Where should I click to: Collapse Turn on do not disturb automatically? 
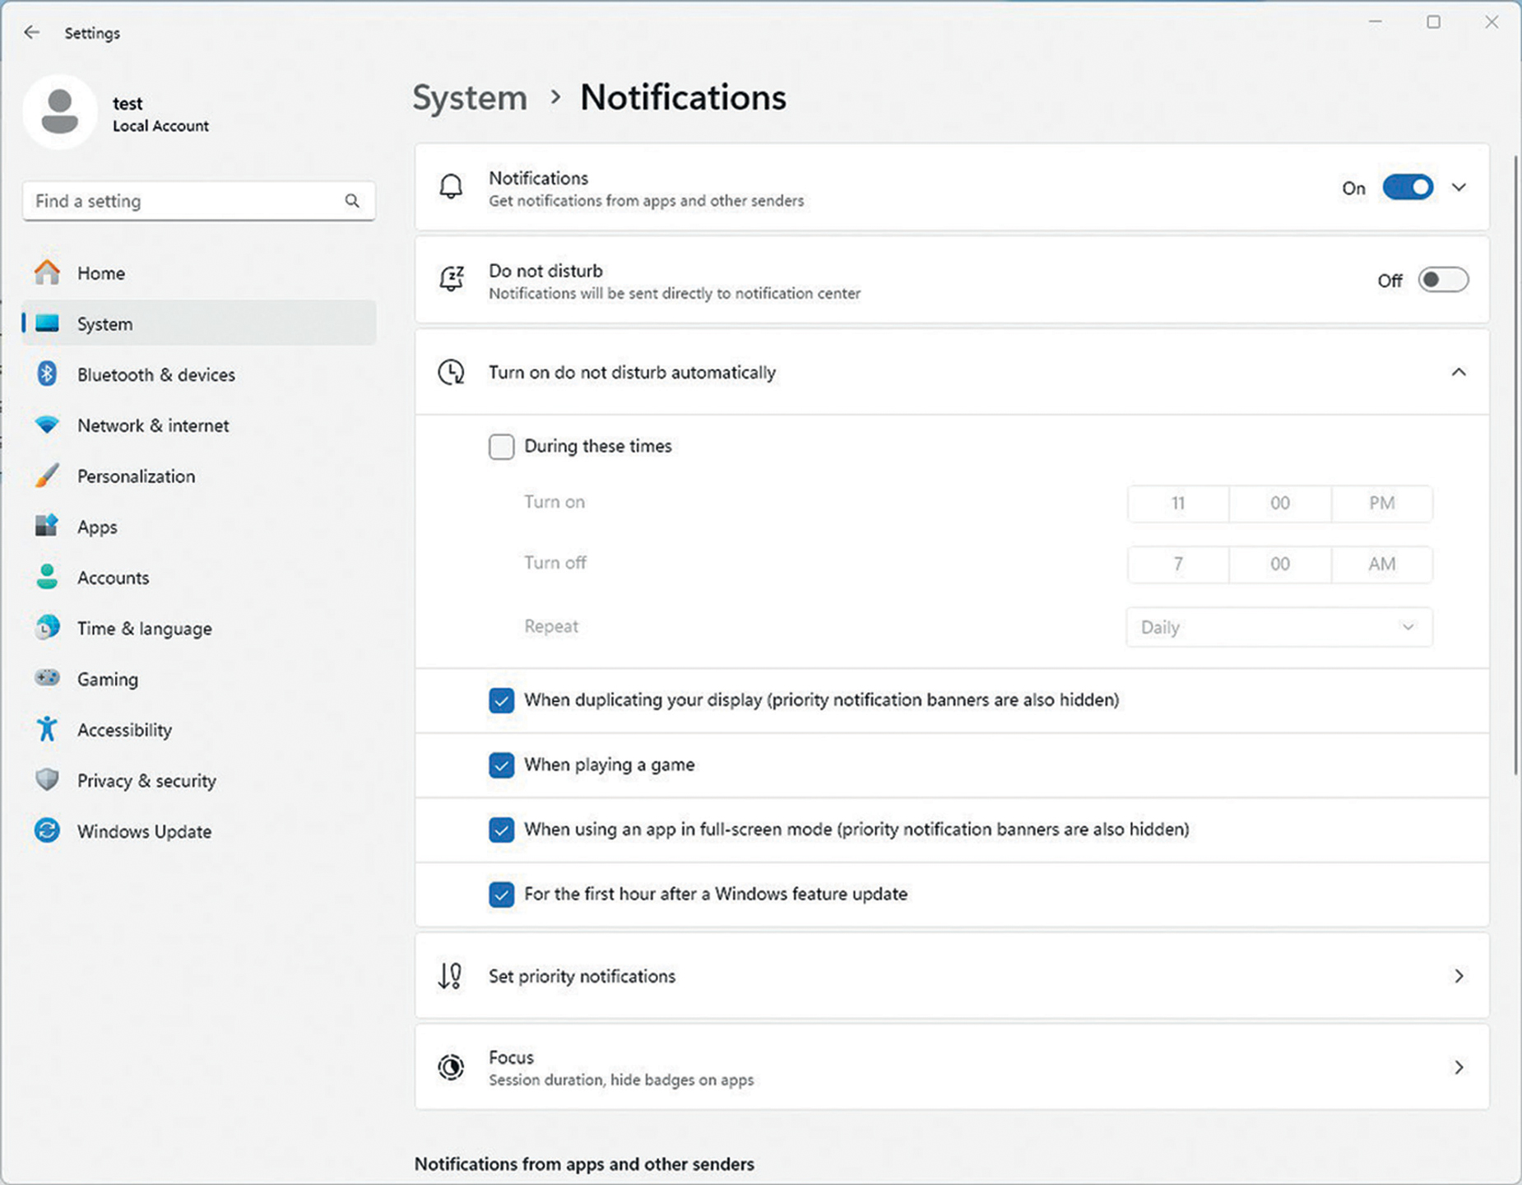[1459, 372]
